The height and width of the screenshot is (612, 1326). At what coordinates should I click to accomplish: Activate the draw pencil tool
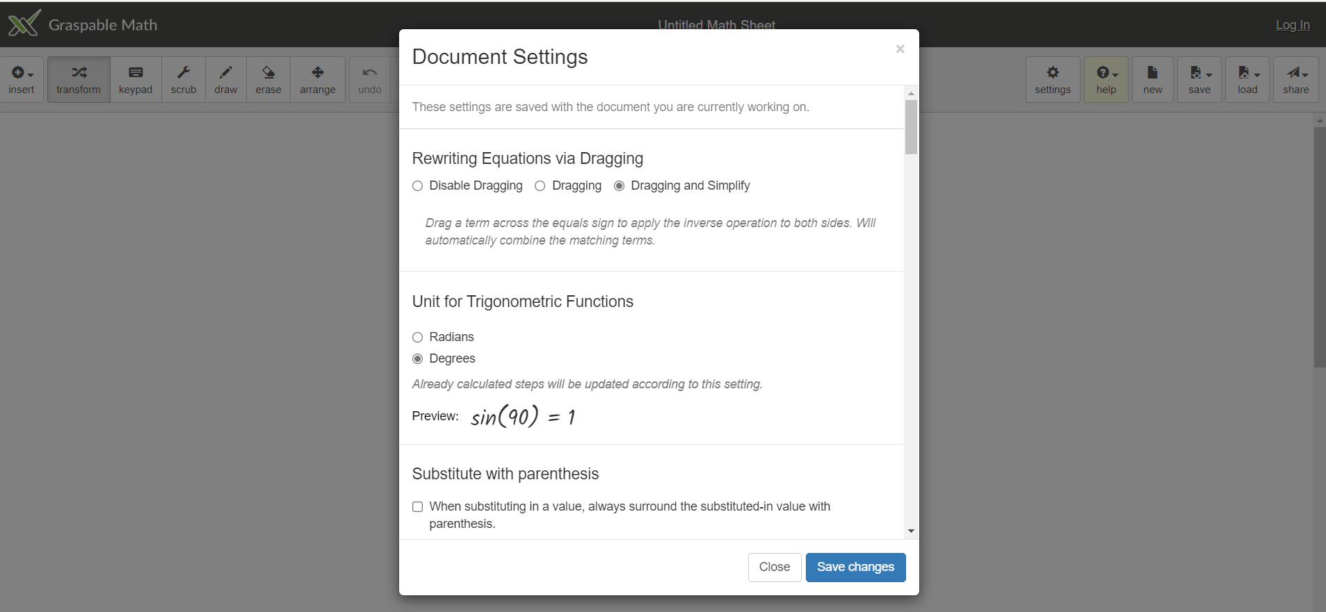point(225,79)
